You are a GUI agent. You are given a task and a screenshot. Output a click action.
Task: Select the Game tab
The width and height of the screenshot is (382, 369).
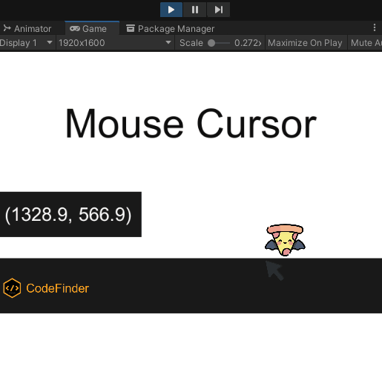coord(92,29)
